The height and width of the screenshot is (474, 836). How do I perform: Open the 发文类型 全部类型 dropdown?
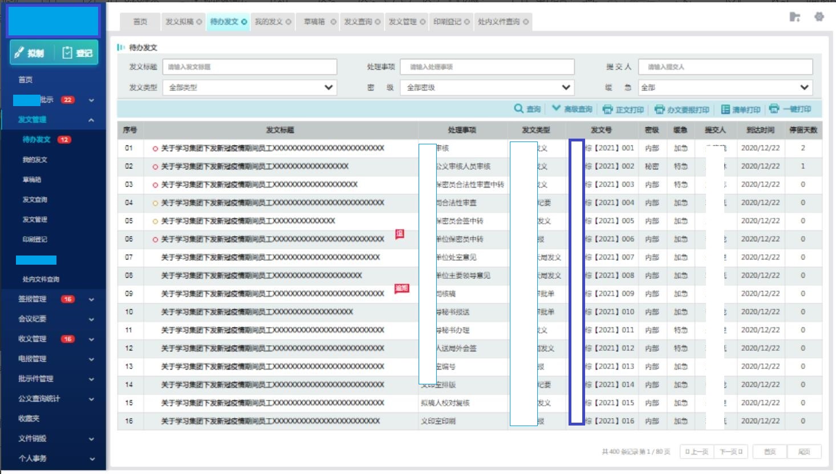(x=250, y=87)
